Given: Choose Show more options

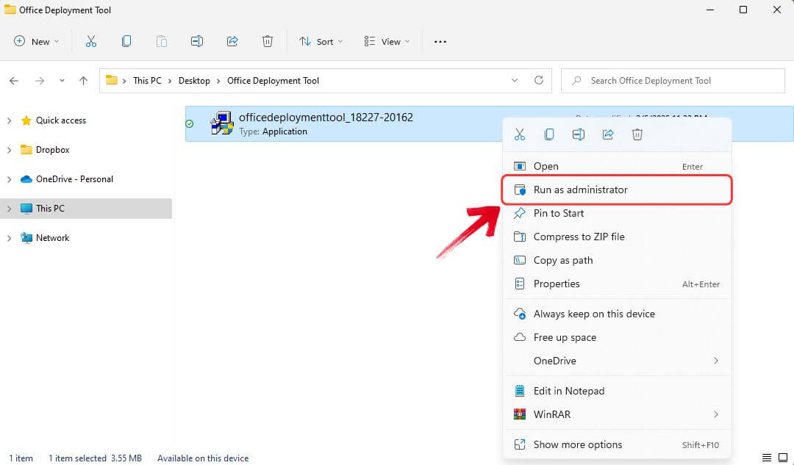Looking at the screenshot, I should 617,444.
